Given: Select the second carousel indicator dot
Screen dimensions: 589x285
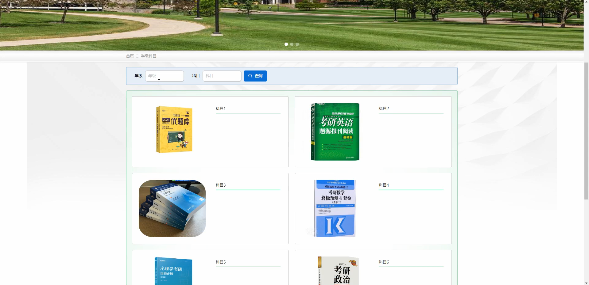Looking at the screenshot, I should [x=292, y=44].
